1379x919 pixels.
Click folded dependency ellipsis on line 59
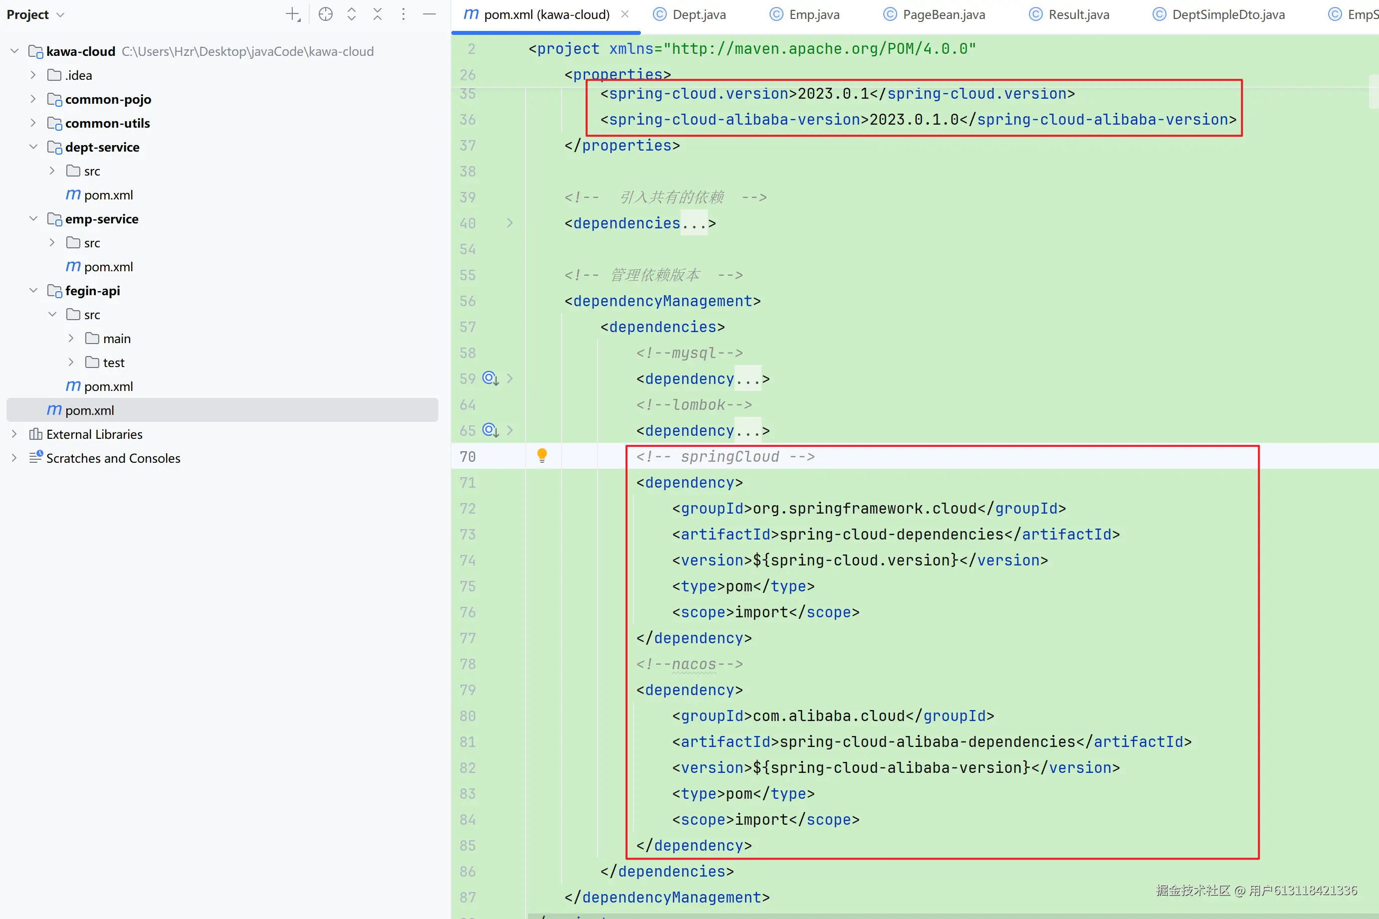(748, 379)
